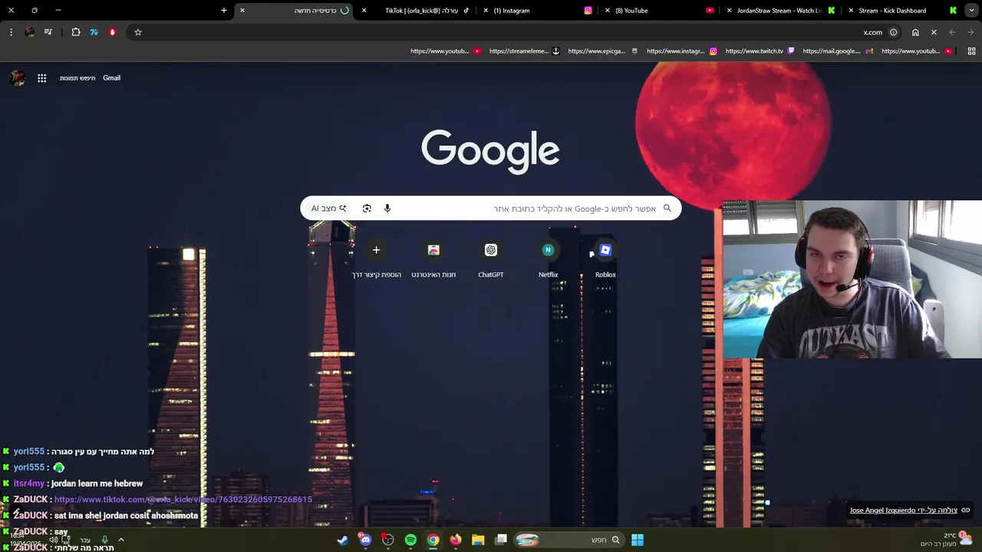Open a new tab with the plus button
982x552 pixels.
tap(224, 11)
